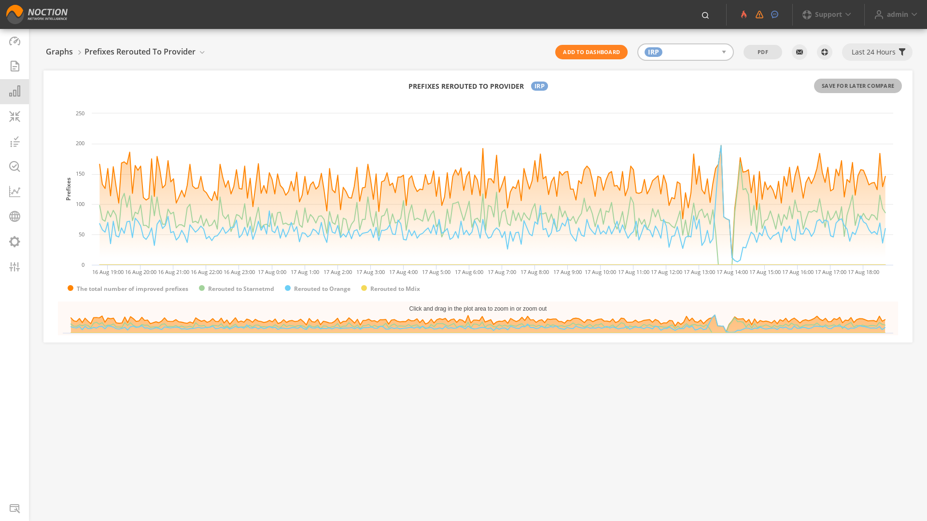Open the IRP instance selector dropdown
Viewport: 927px width, 521px height.
685,52
